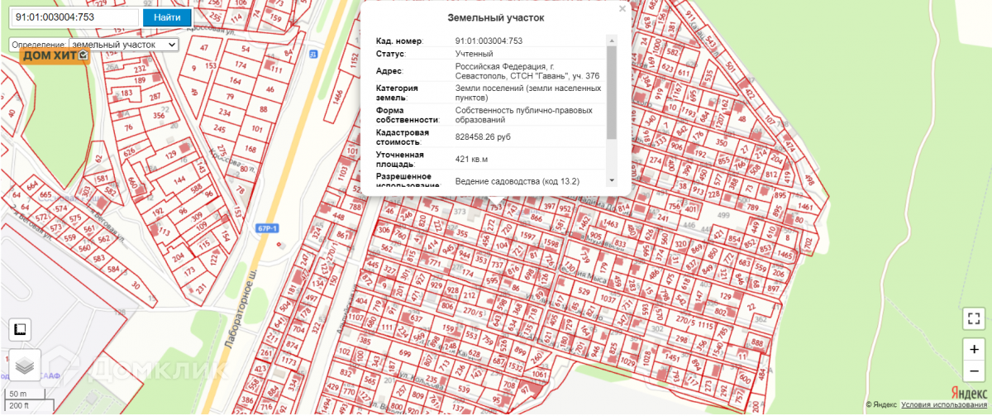The width and height of the screenshot is (992, 416).
Task: Click the 67Р-1 road shield
Action: (265, 228)
